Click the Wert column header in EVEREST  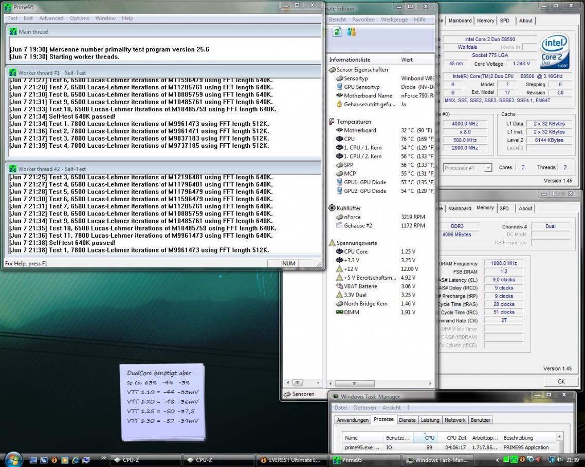(416, 60)
